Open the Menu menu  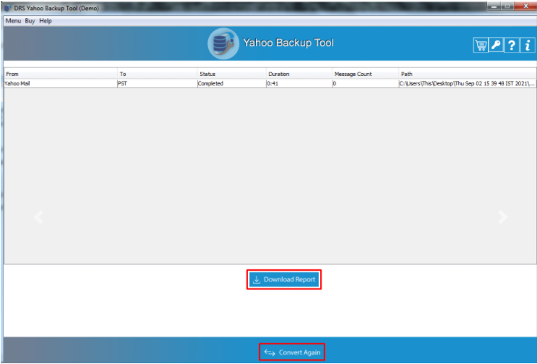13,21
